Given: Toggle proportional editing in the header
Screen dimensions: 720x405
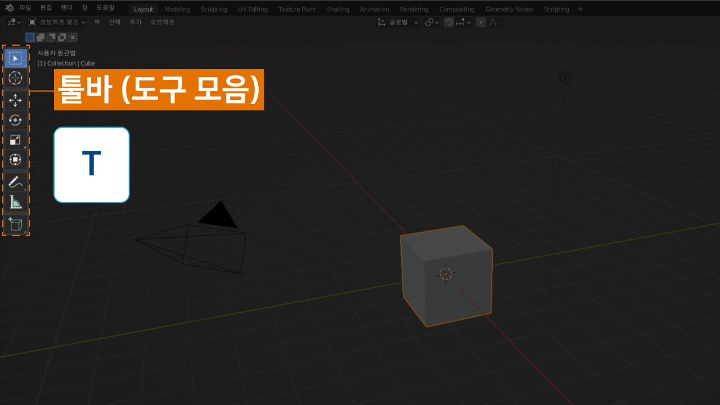Looking at the screenshot, I should tap(481, 22).
